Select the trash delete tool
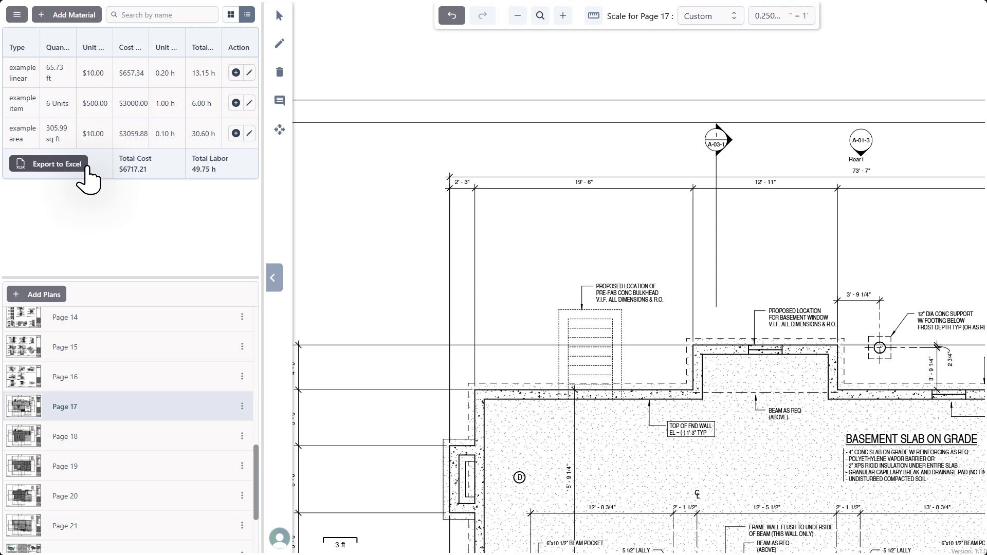The width and height of the screenshot is (987, 555). [x=279, y=72]
